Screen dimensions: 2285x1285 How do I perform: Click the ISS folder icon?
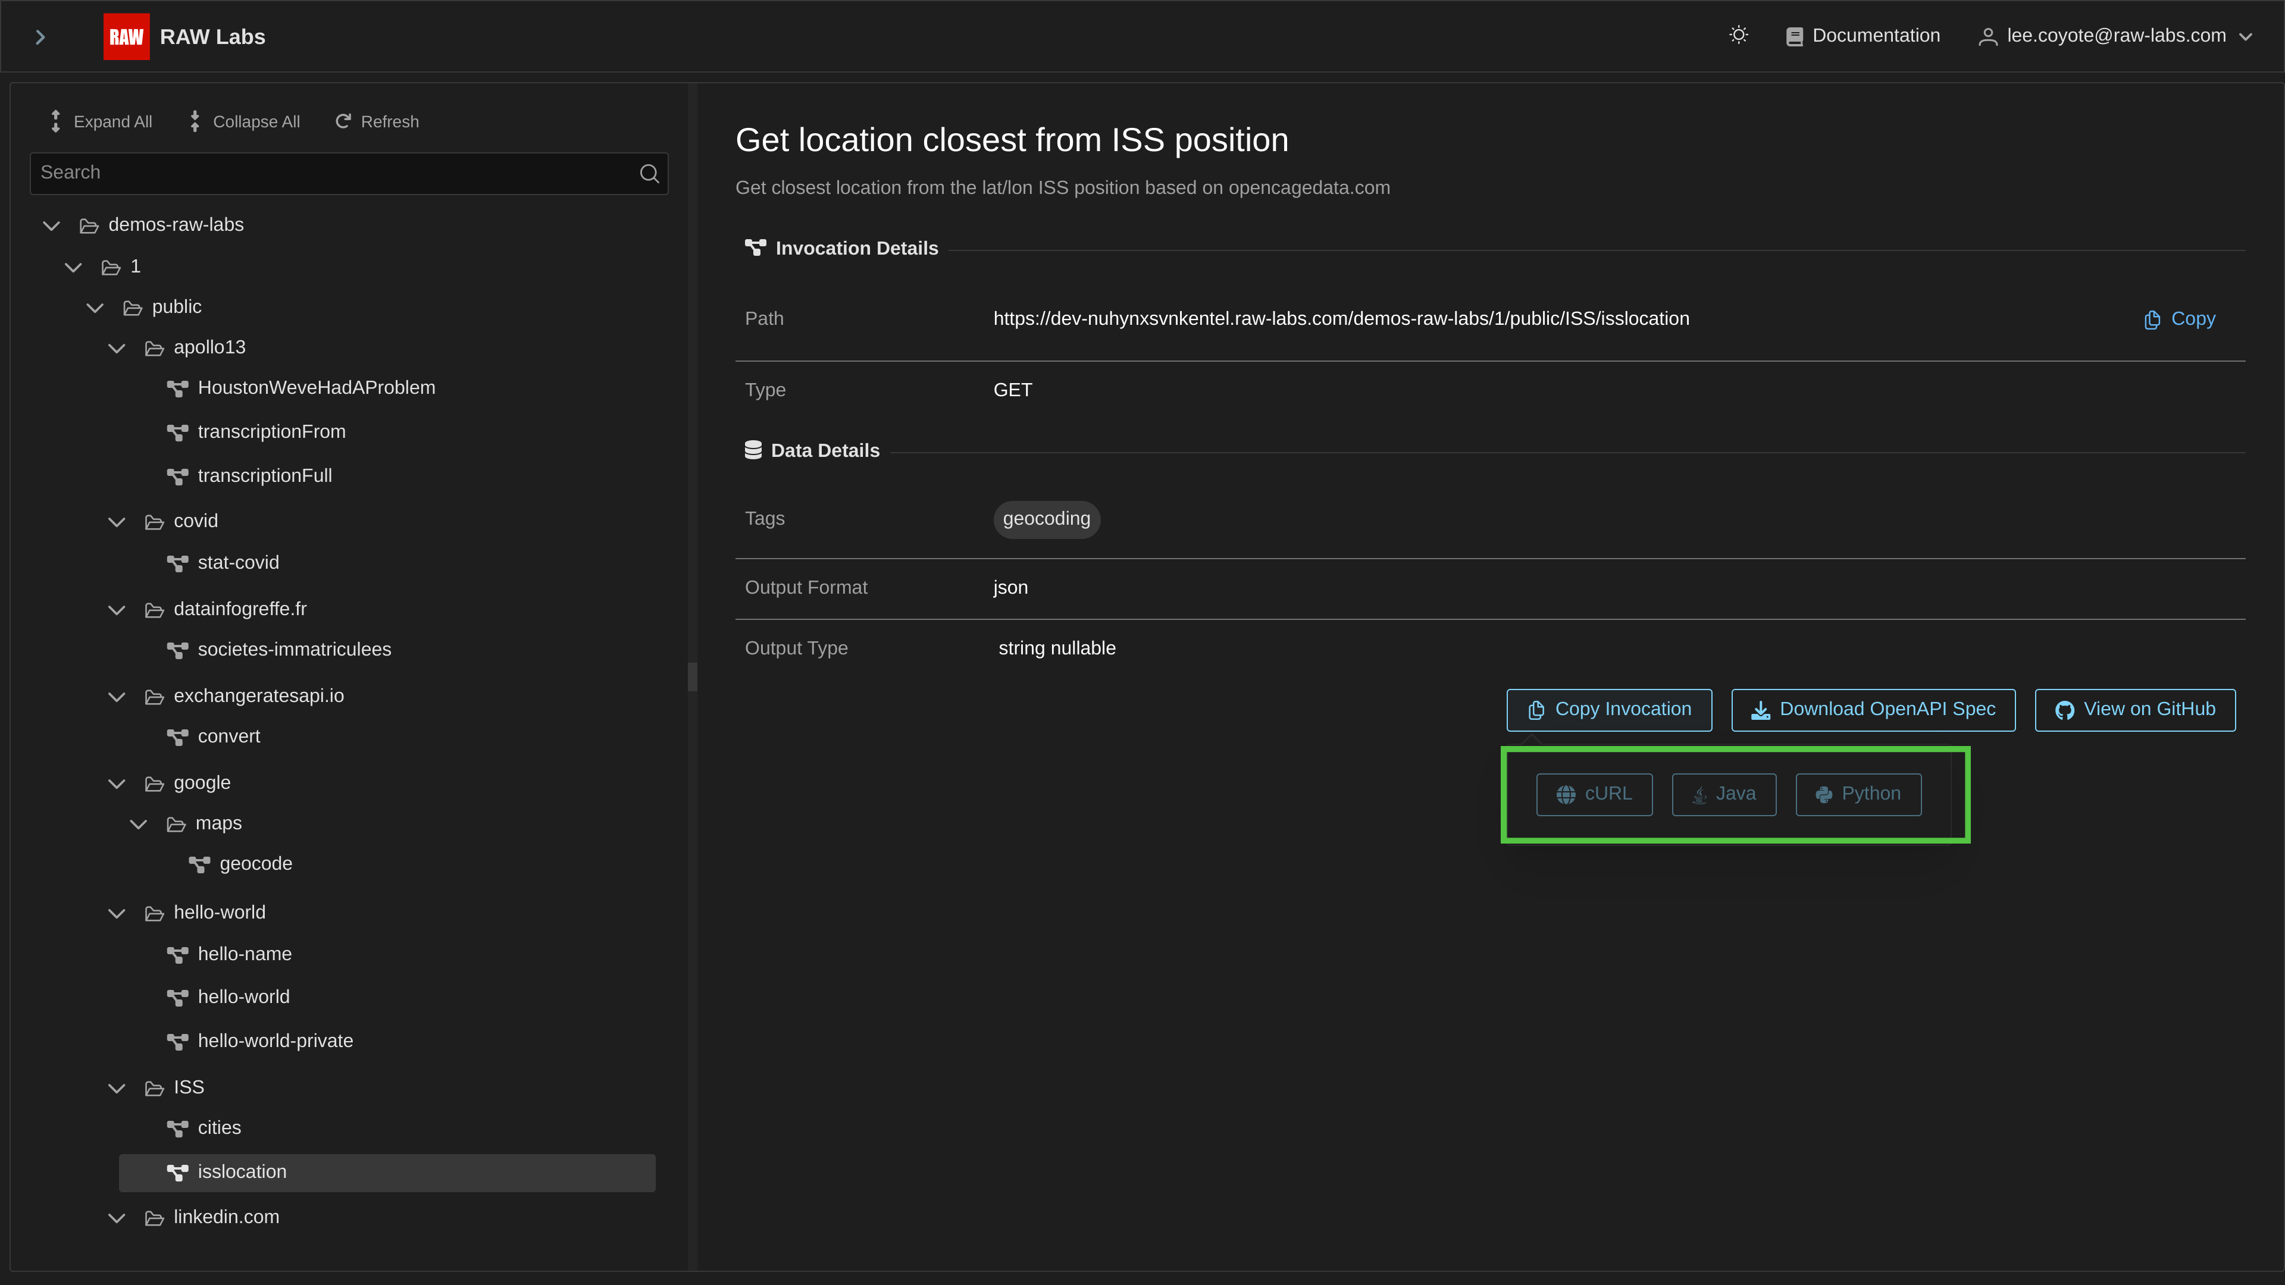point(154,1088)
